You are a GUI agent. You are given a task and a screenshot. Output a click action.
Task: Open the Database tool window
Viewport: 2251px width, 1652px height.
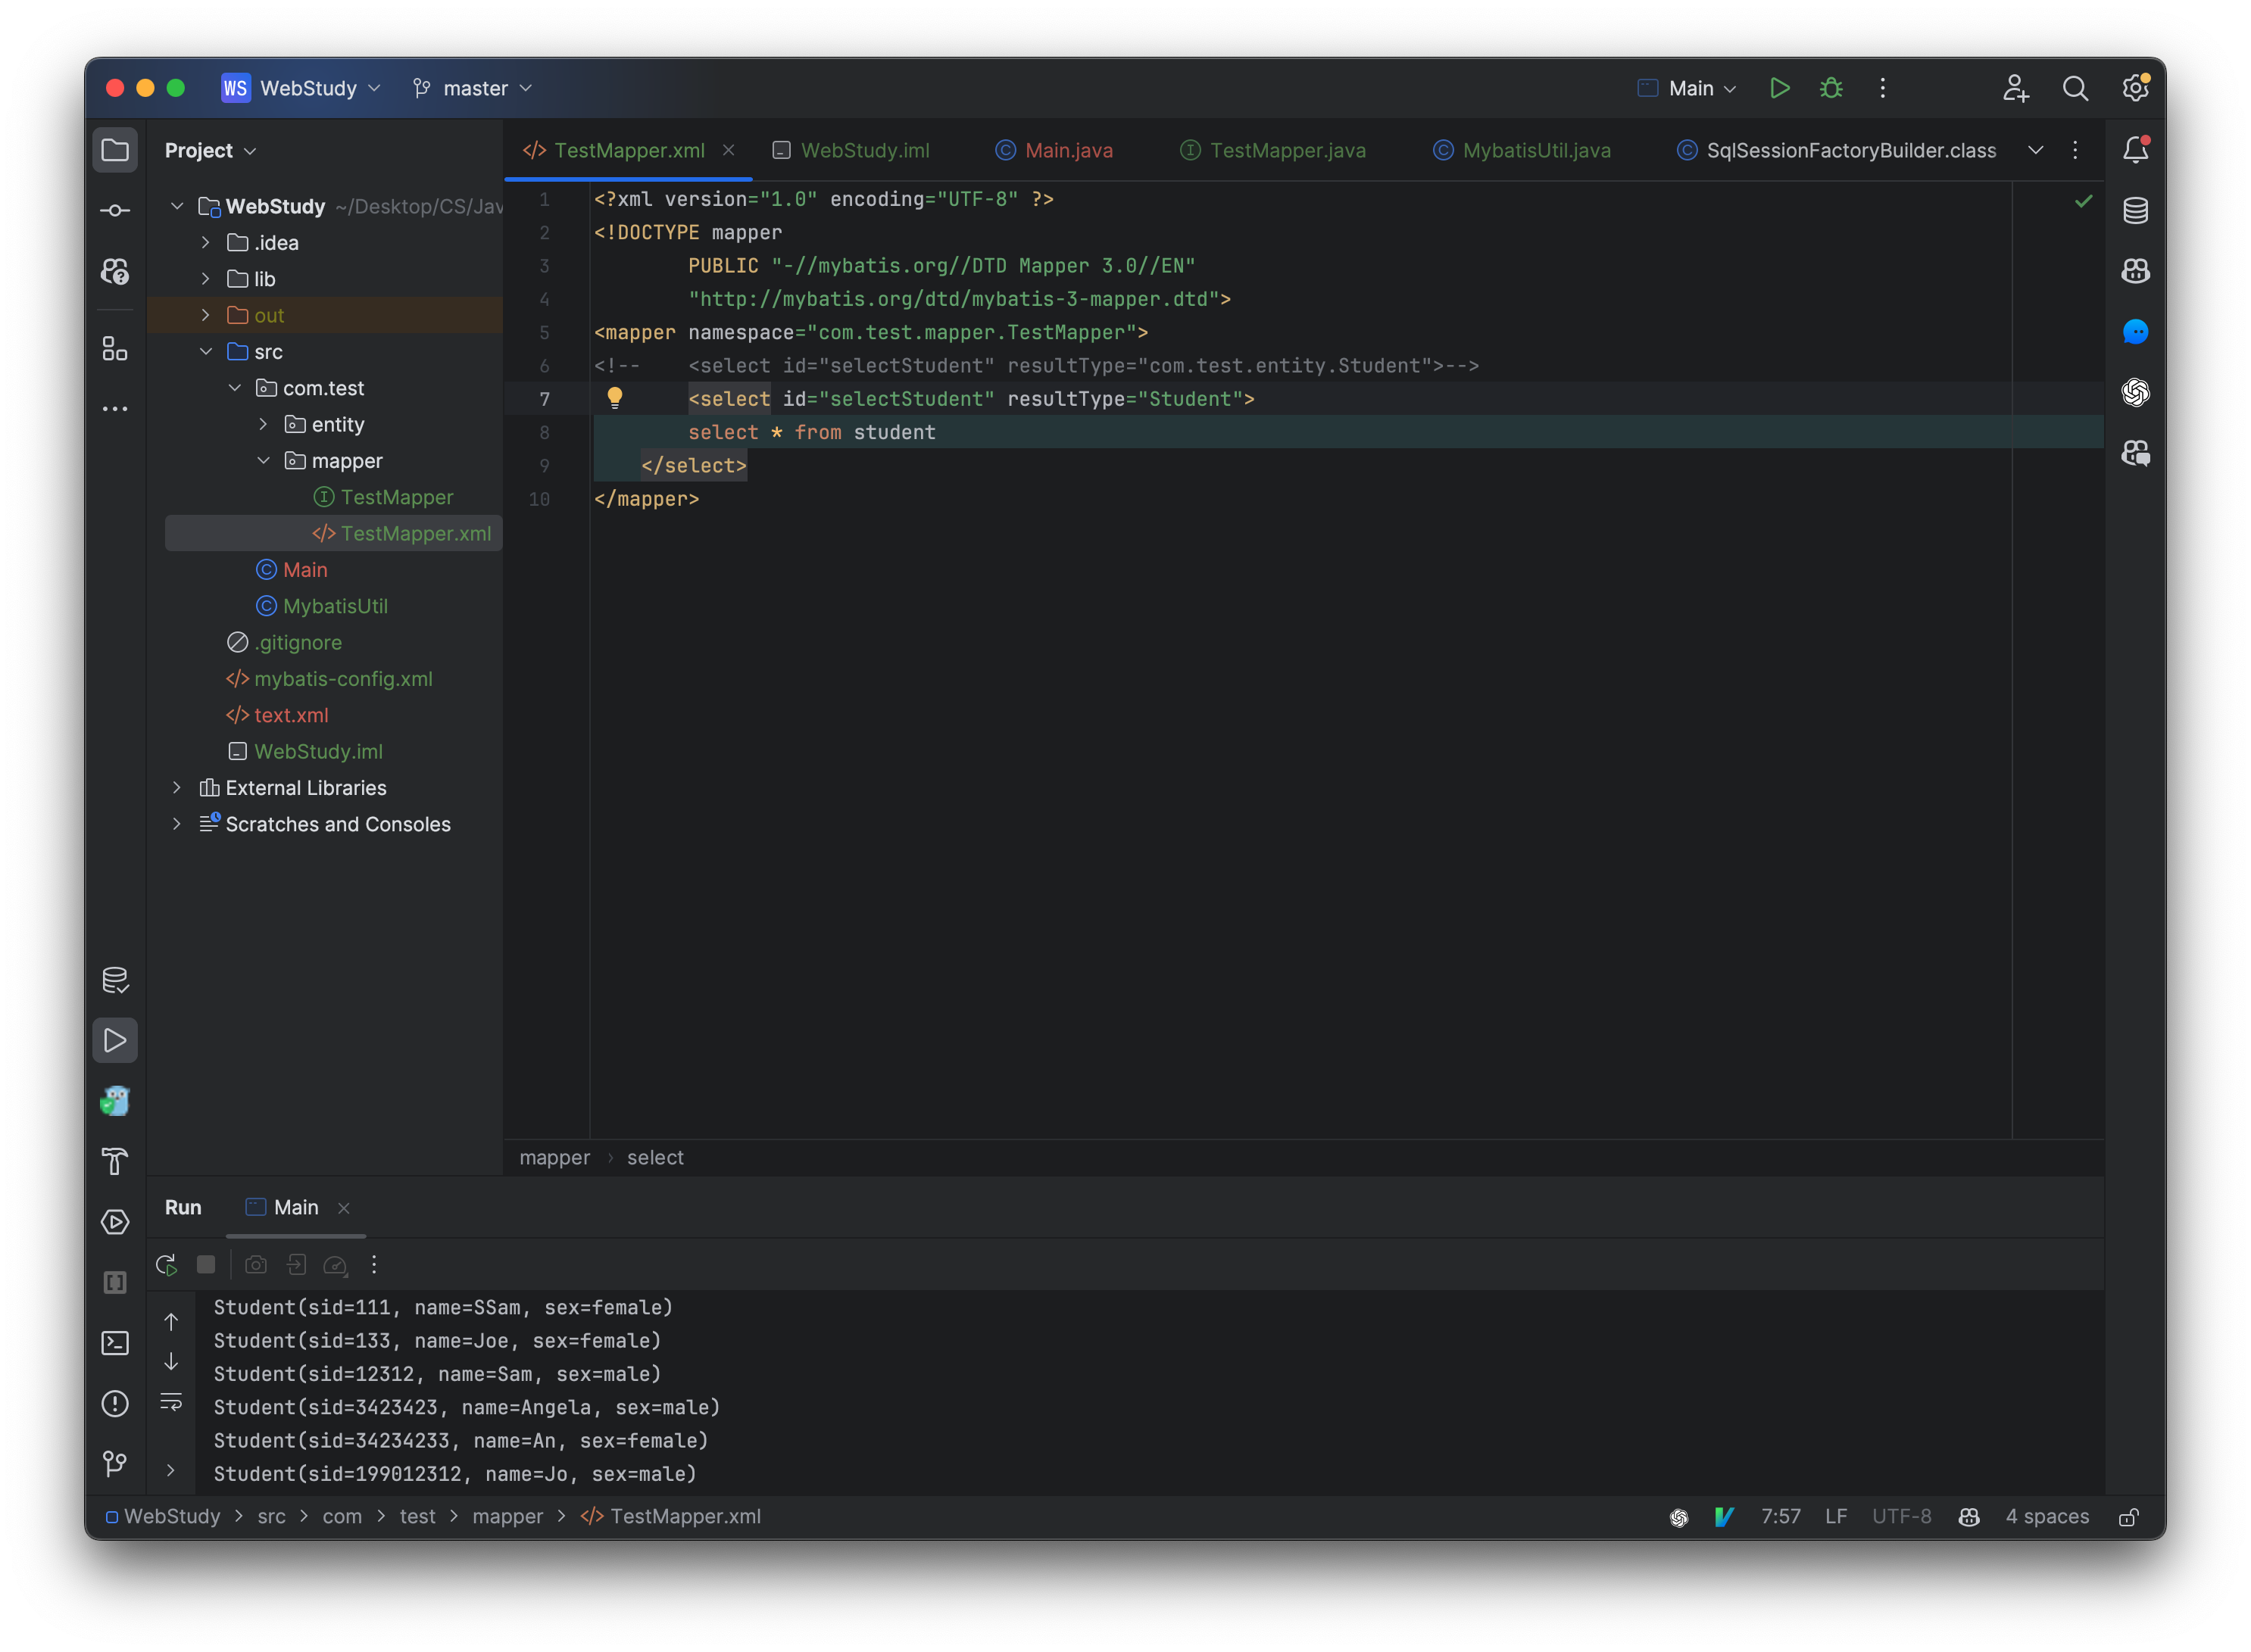2136,210
